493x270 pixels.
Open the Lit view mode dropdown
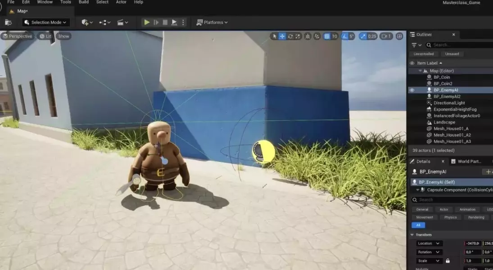[x=45, y=36]
